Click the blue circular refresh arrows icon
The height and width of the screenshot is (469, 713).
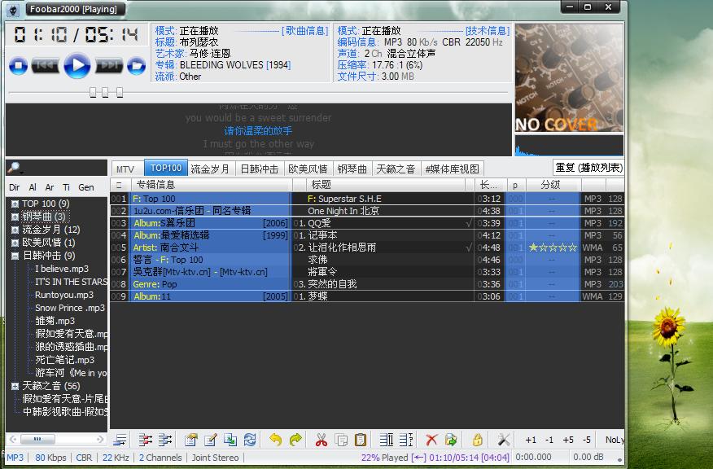[x=250, y=440]
